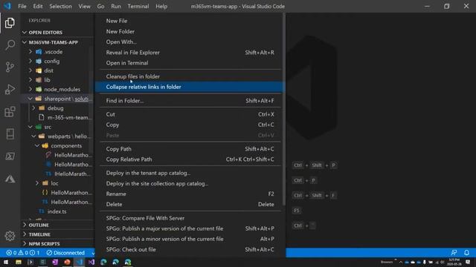Open the Search view in activity bar
The height and width of the screenshot is (267, 476).
click(x=10, y=44)
